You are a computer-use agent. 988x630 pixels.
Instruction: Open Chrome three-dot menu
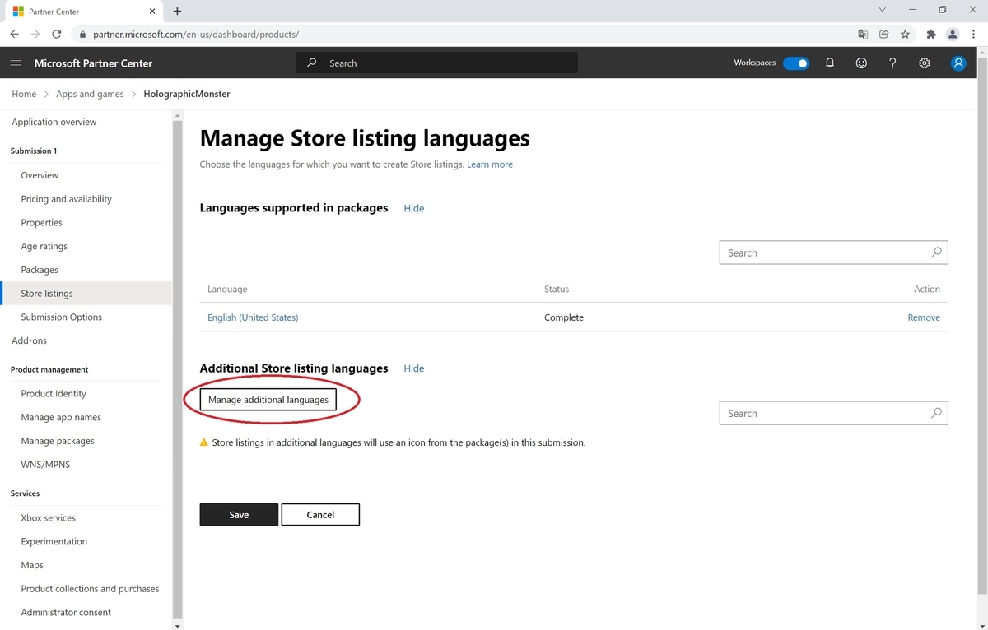[974, 35]
